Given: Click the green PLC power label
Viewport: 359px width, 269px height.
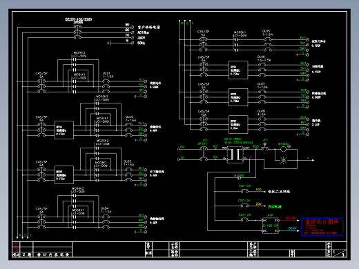Looking at the screenshot, I should click(274, 206).
